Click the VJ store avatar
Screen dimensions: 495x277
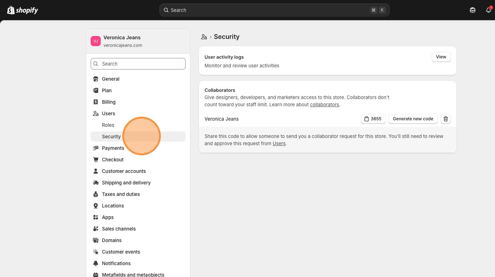point(96,41)
